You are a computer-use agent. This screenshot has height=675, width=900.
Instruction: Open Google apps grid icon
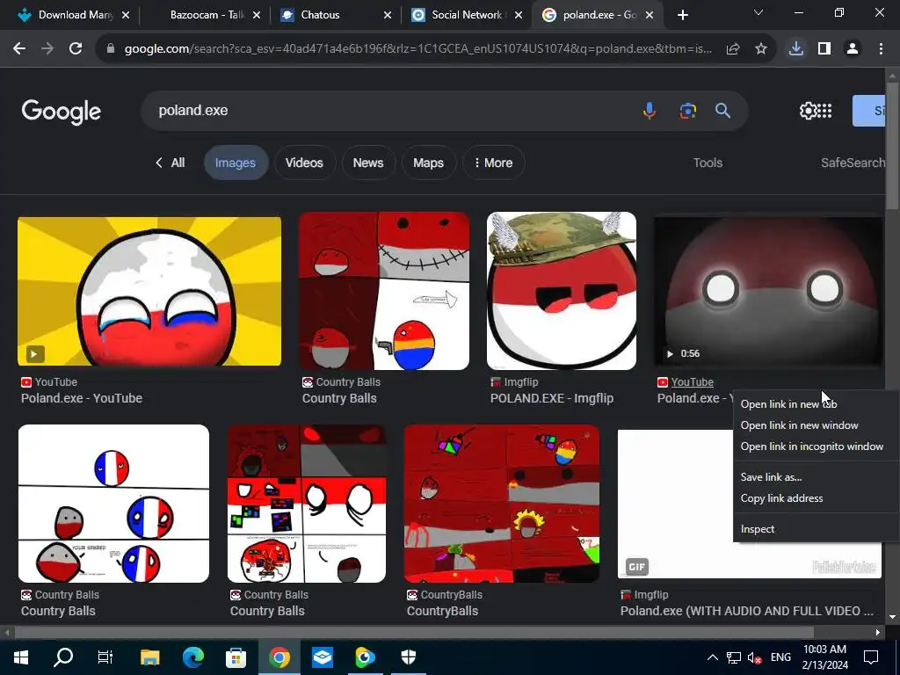click(824, 110)
